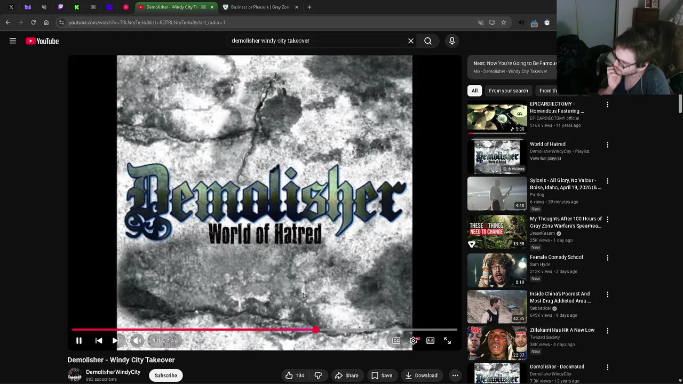Open the media control speaker icon in browser toolbar
The height and width of the screenshot is (384, 683).
521,22
